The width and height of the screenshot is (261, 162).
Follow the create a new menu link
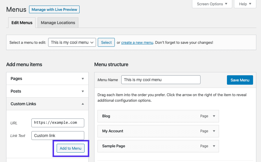tap(137, 43)
